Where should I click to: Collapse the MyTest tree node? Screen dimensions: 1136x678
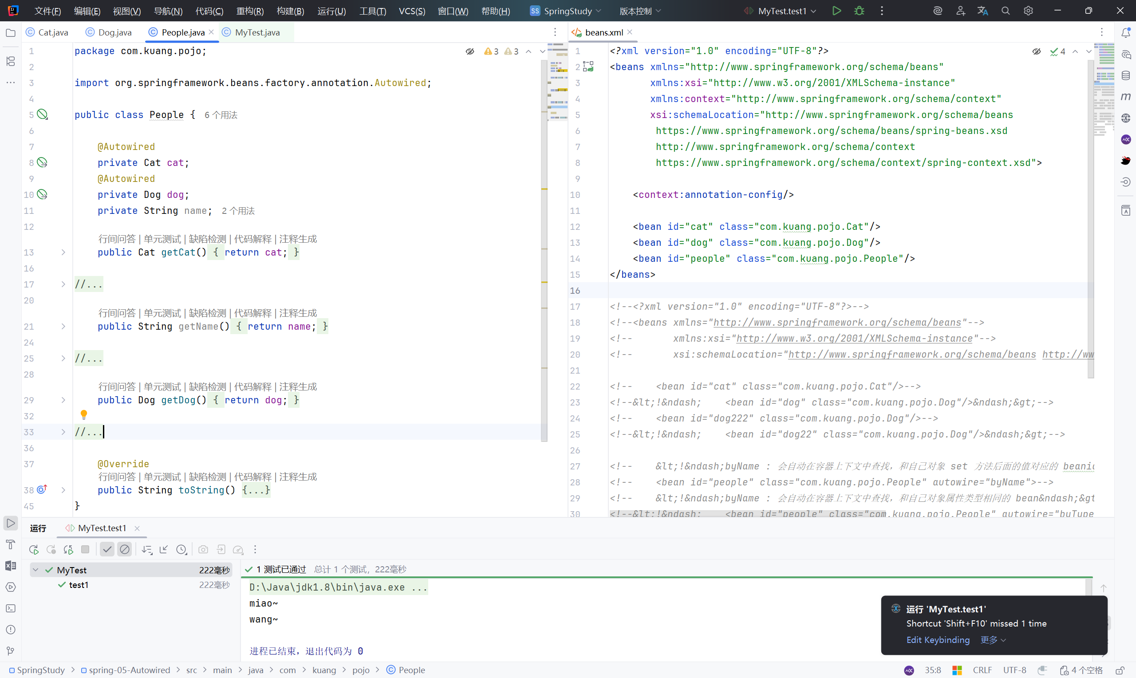[x=35, y=570]
